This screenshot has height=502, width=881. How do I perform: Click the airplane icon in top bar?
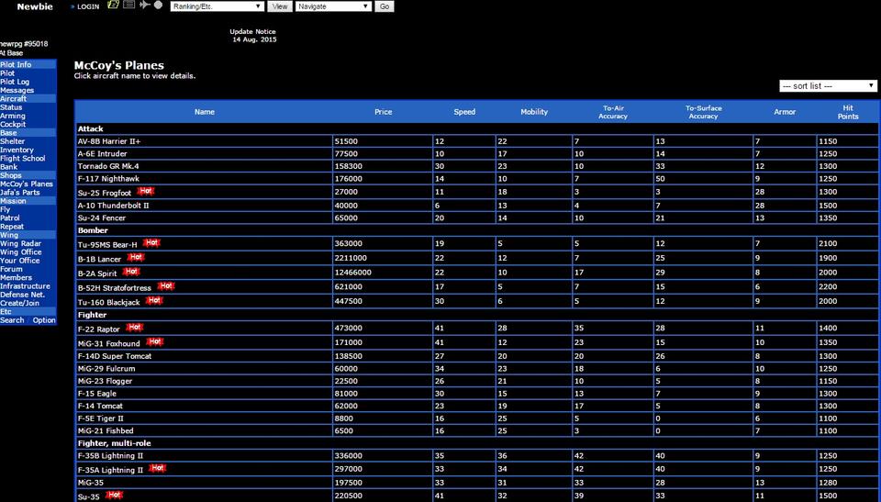tap(144, 6)
